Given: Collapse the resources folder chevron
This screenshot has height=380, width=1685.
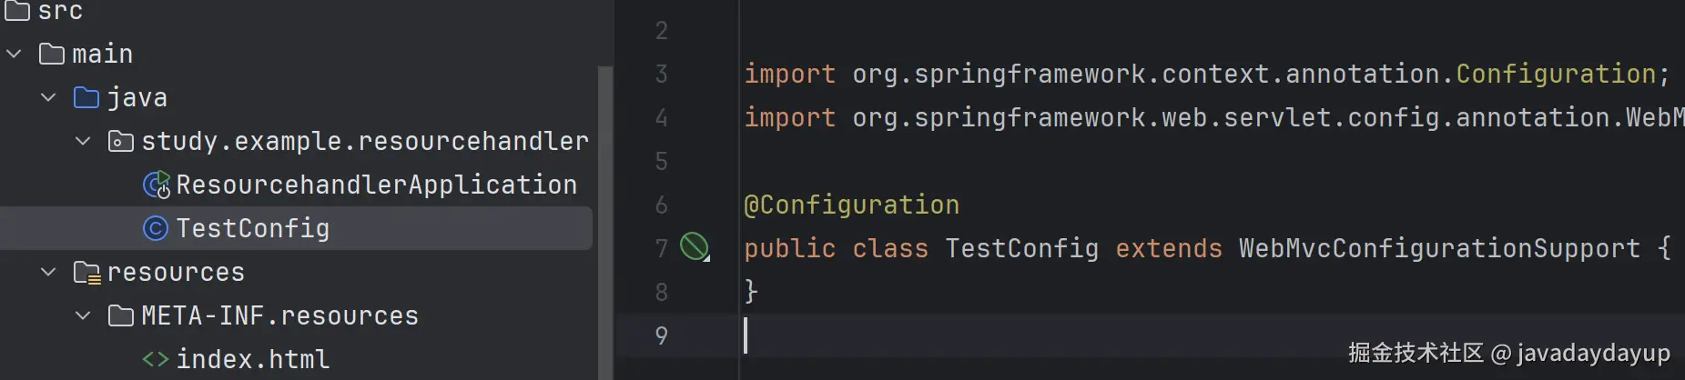Looking at the screenshot, I should click(x=48, y=272).
